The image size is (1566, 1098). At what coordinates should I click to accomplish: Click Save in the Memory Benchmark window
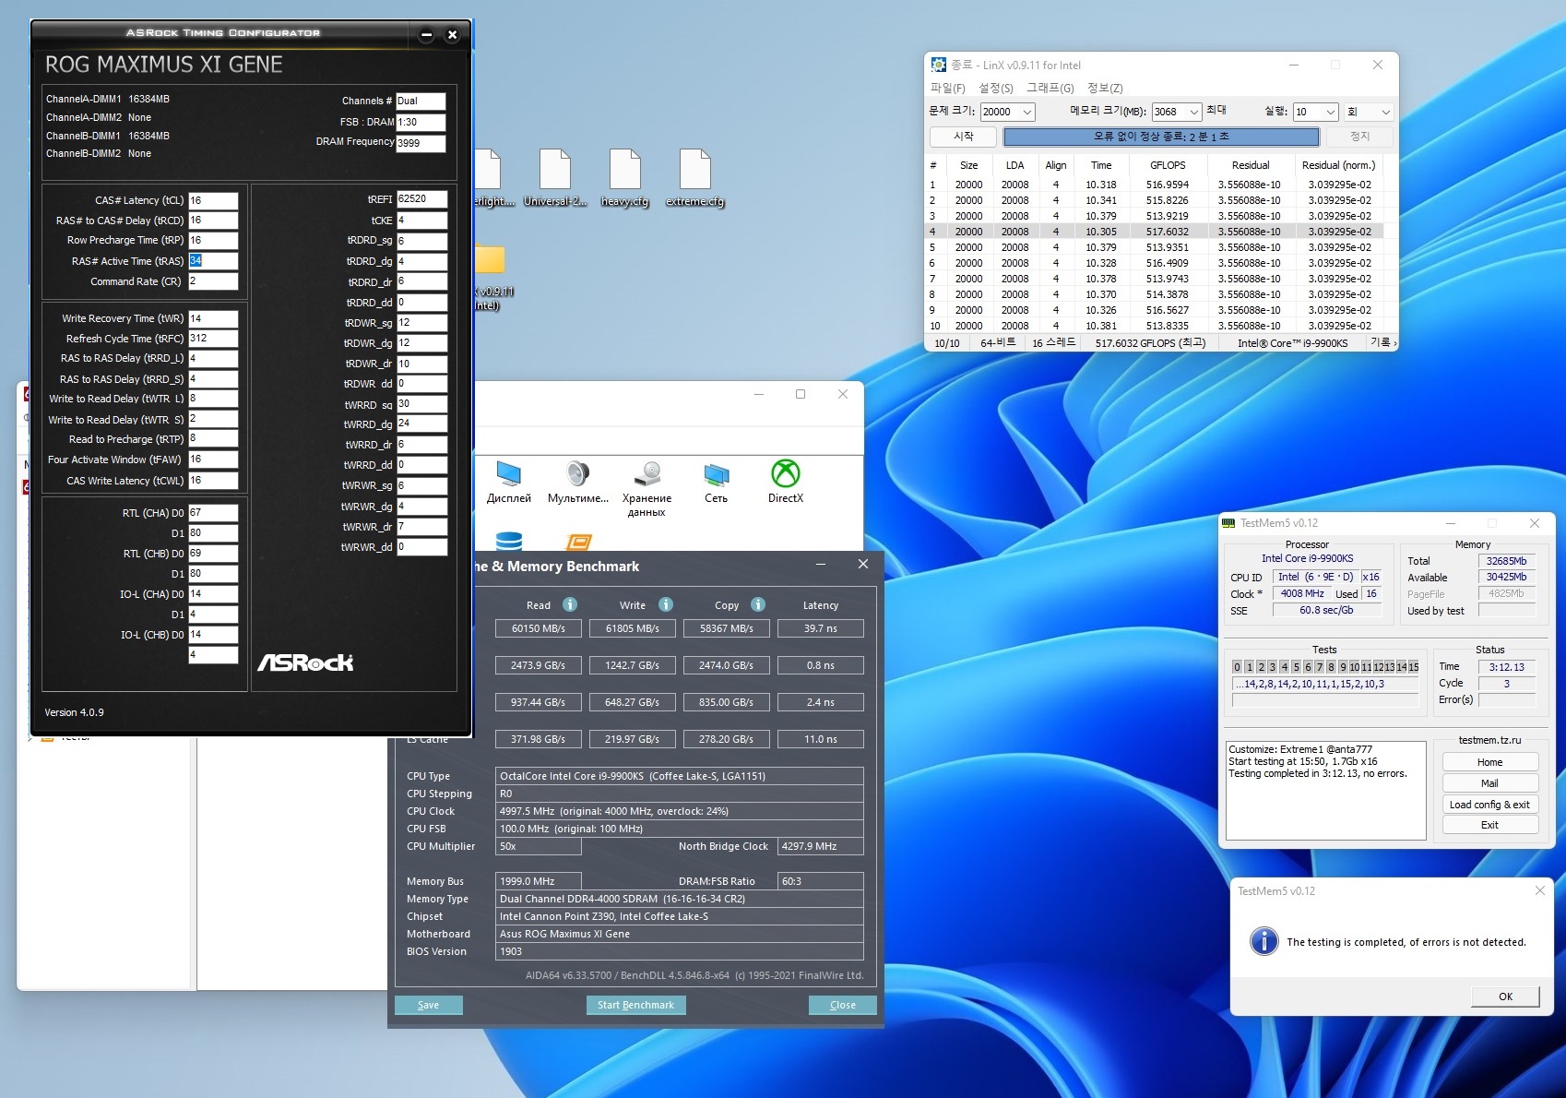(x=428, y=1005)
